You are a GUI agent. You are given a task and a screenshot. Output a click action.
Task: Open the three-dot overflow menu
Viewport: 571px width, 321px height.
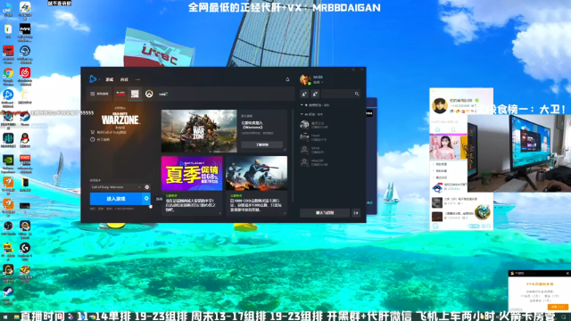click(x=137, y=79)
